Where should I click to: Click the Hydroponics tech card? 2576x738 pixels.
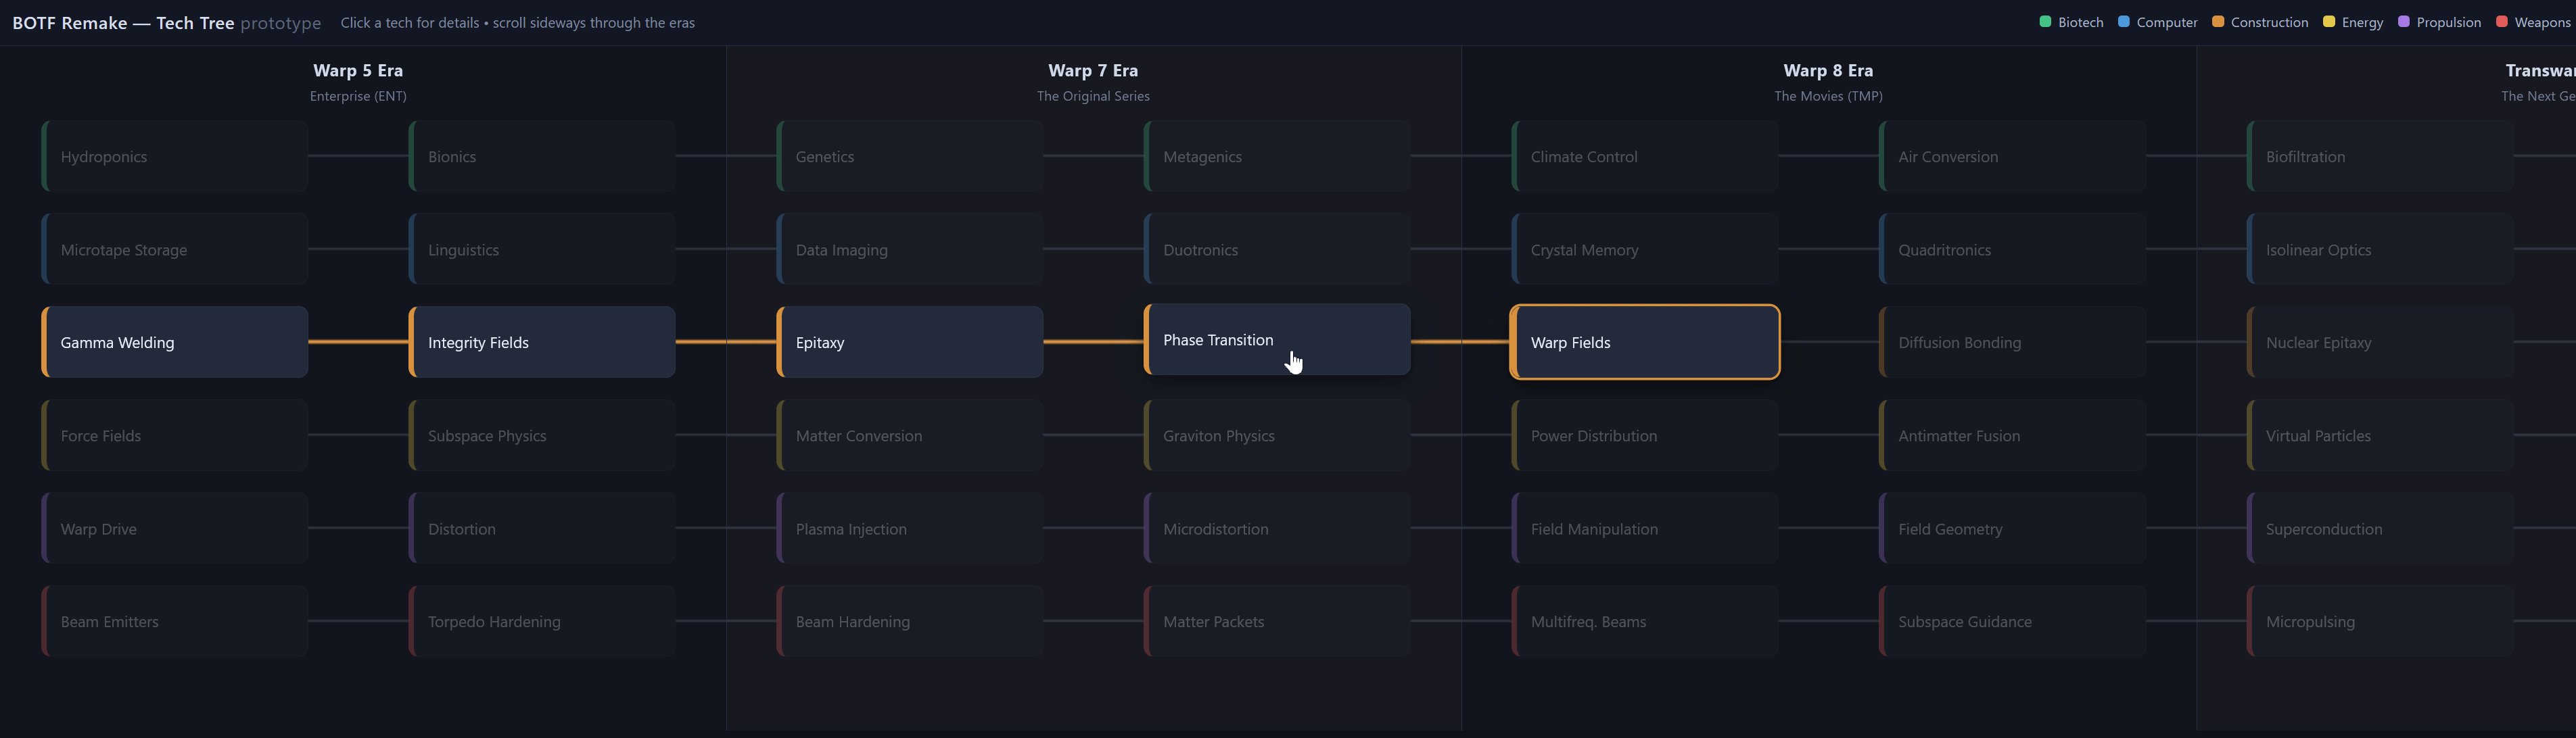coord(175,157)
